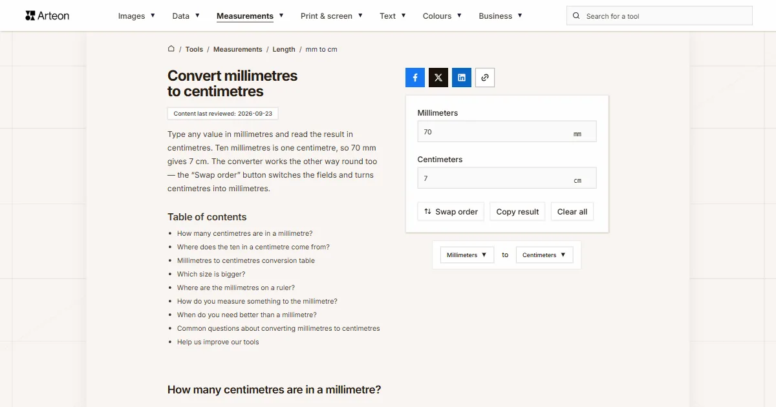Click the 'Convert millimetres to centimetres' heading

coord(233,83)
